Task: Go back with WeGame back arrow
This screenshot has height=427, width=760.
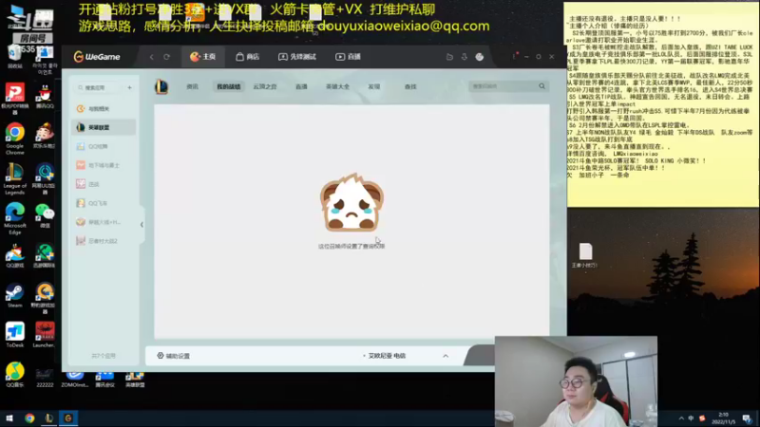Action: (152, 57)
